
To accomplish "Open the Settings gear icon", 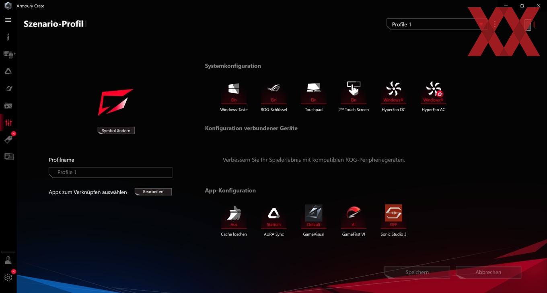I will coord(8,277).
